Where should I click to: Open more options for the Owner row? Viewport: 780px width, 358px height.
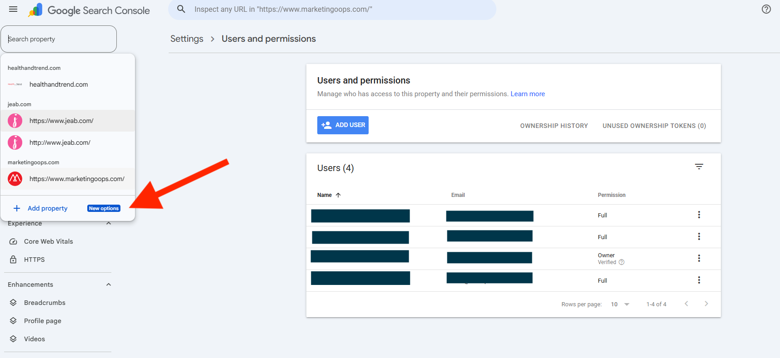tap(699, 258)
